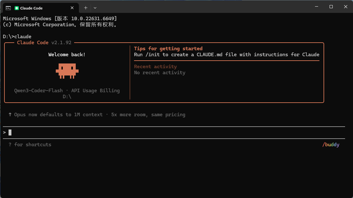
Task: Click the 'D:\>claude' command line
Action: [17, 37]
